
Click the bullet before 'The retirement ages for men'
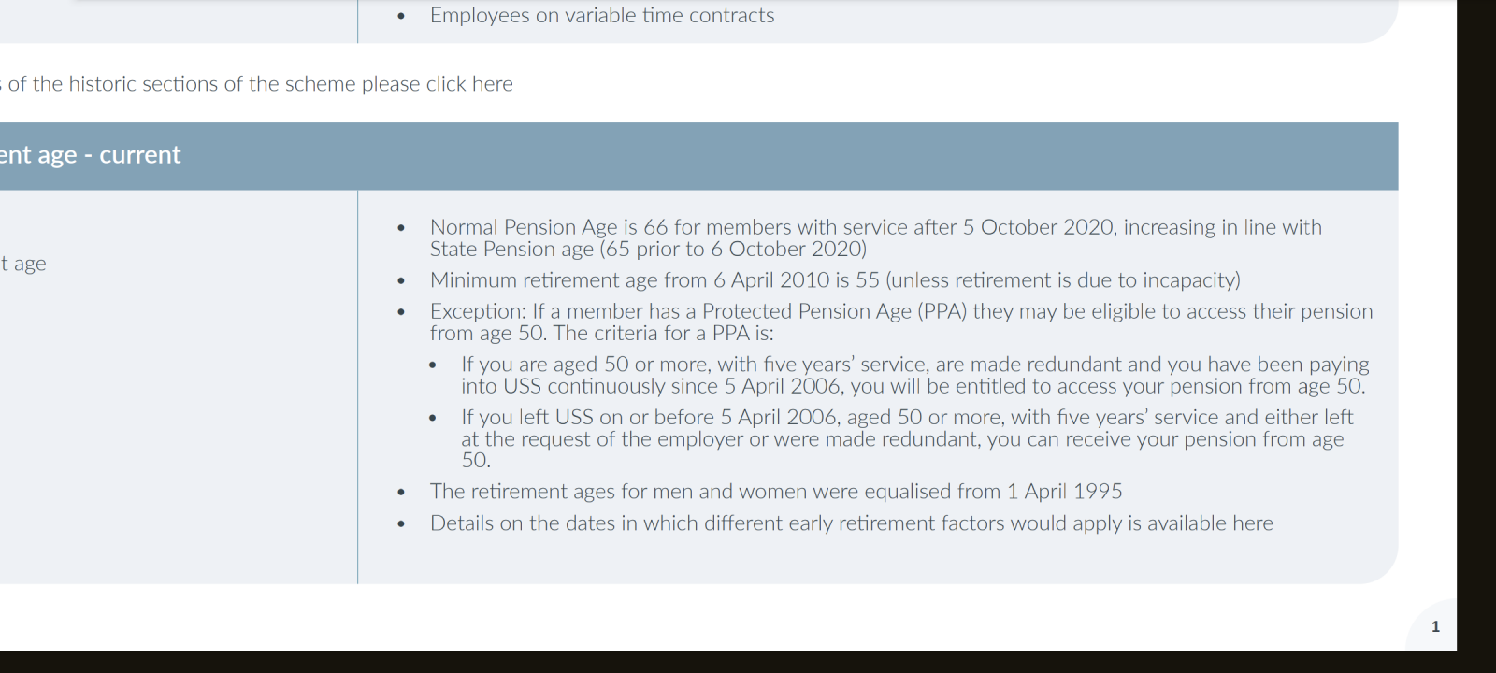(401, 493)
